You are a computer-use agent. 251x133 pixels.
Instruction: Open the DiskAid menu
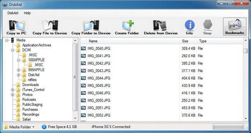(13, 13)
